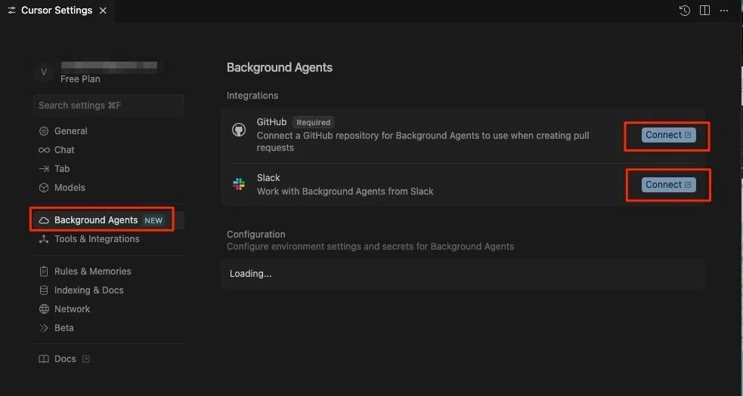Open Indexing & Docs settings
743x396 pixels.
coord(88,290)
